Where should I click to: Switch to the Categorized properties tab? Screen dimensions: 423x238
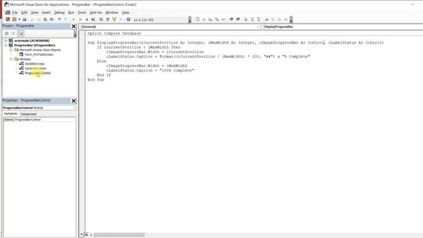click(x=28, y=114)
